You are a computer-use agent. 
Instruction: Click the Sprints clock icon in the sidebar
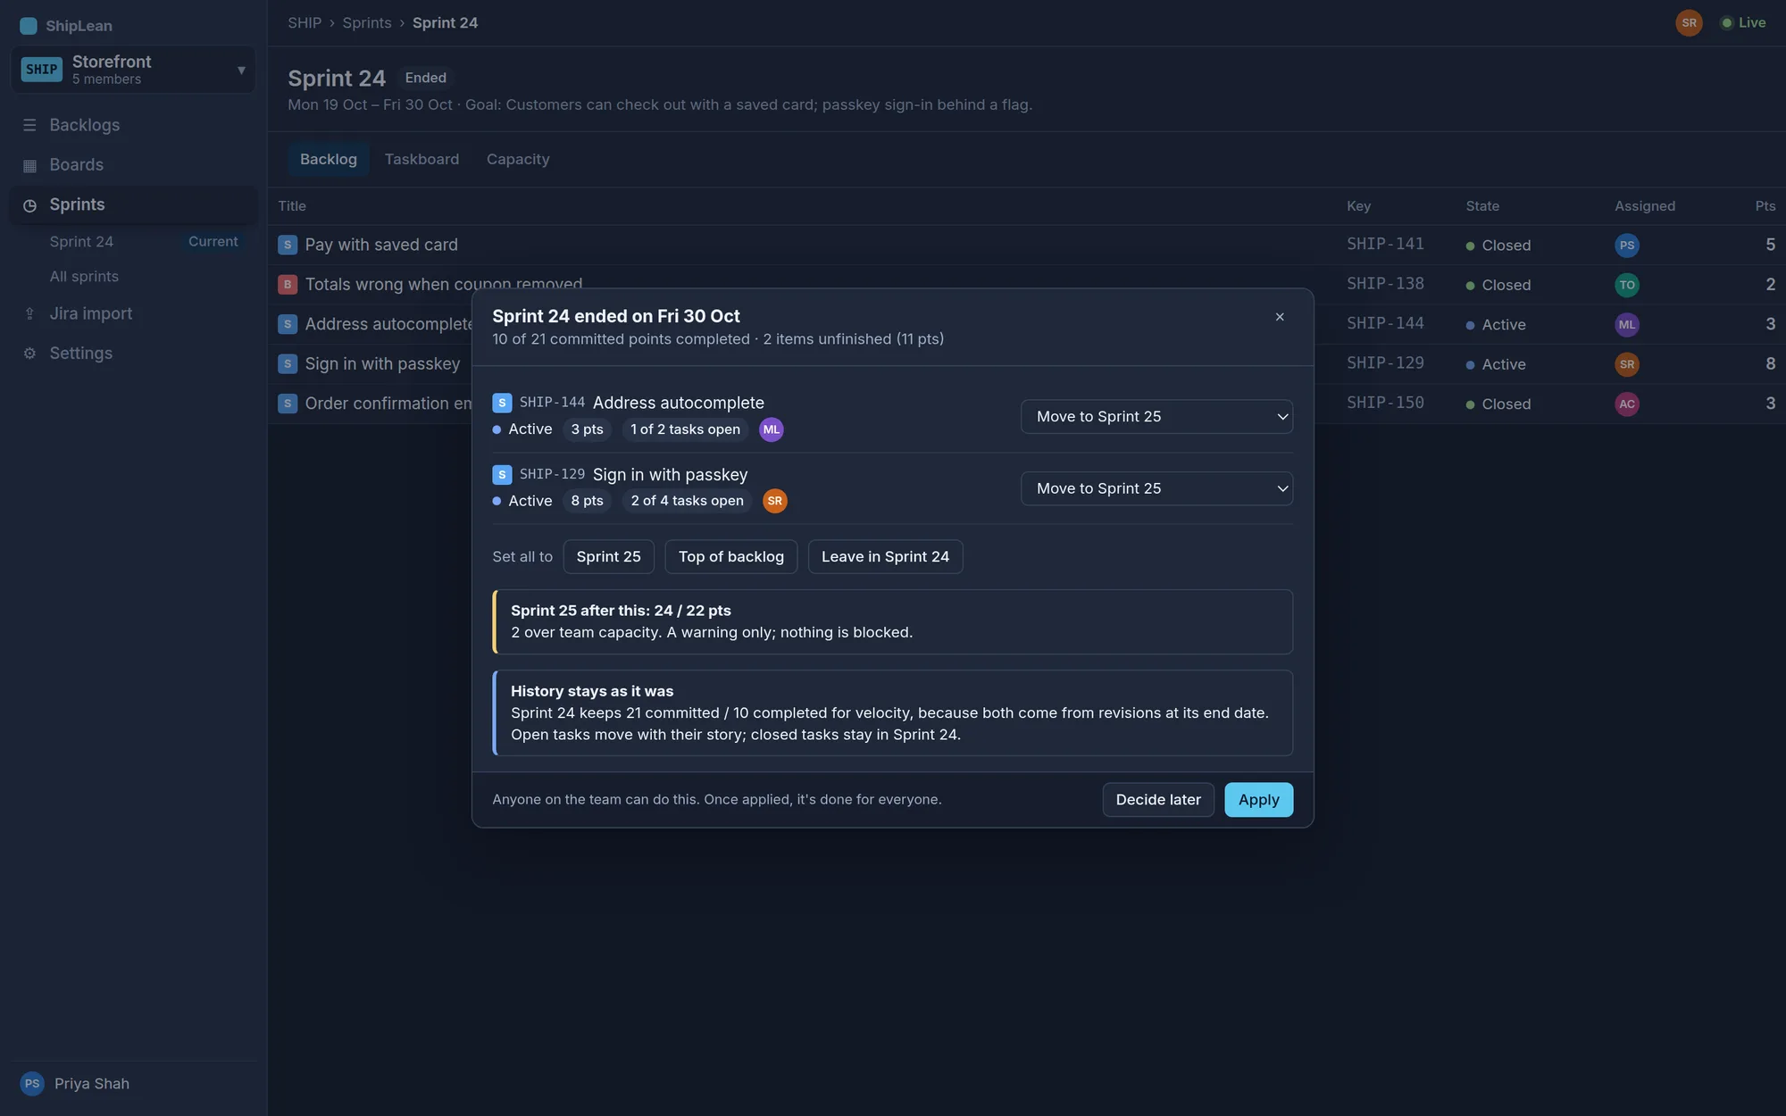(x=29, y=205)
